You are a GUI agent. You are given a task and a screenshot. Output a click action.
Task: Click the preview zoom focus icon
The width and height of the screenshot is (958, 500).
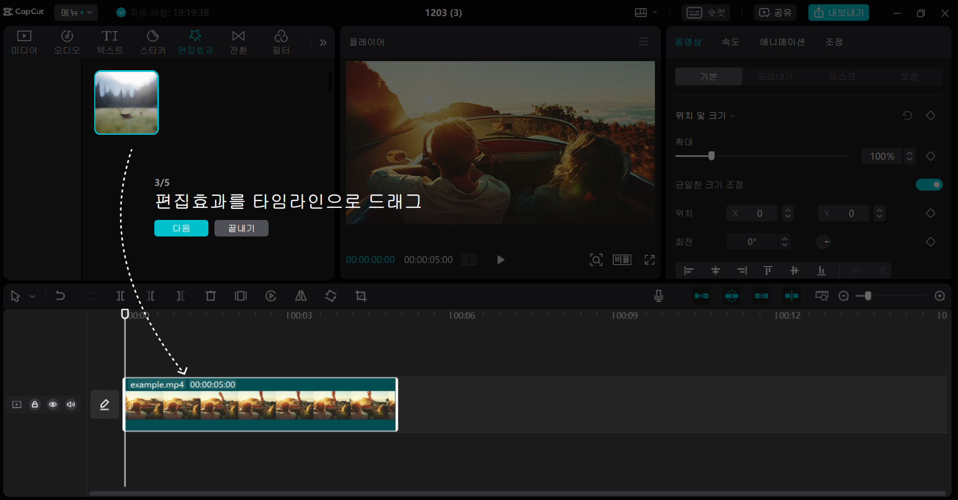(x=596, y=260)
